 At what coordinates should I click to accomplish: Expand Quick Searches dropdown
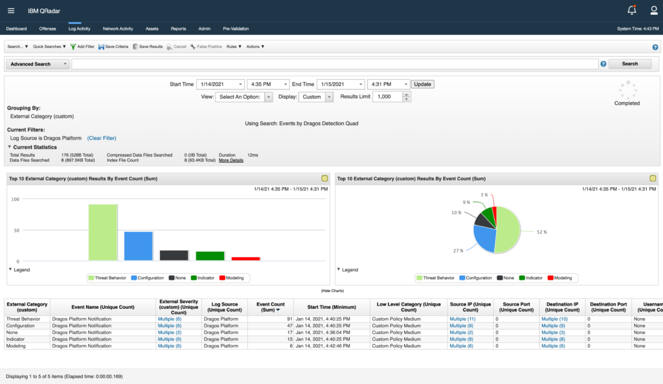point(49,47)
